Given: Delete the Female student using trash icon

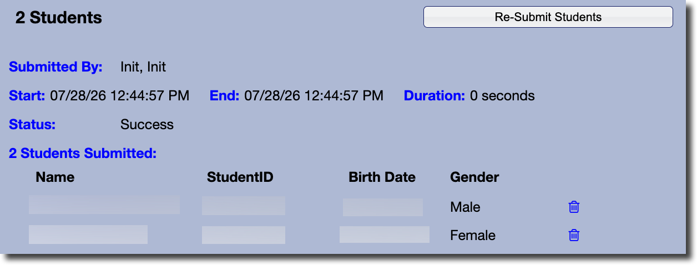Looking at the screenshot, I should [574, 235].
